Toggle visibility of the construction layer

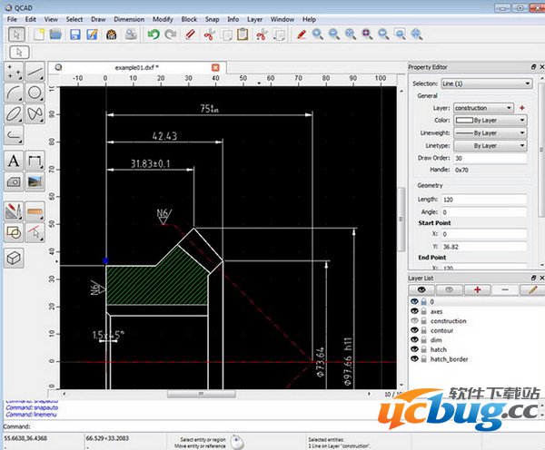point(415,320)
